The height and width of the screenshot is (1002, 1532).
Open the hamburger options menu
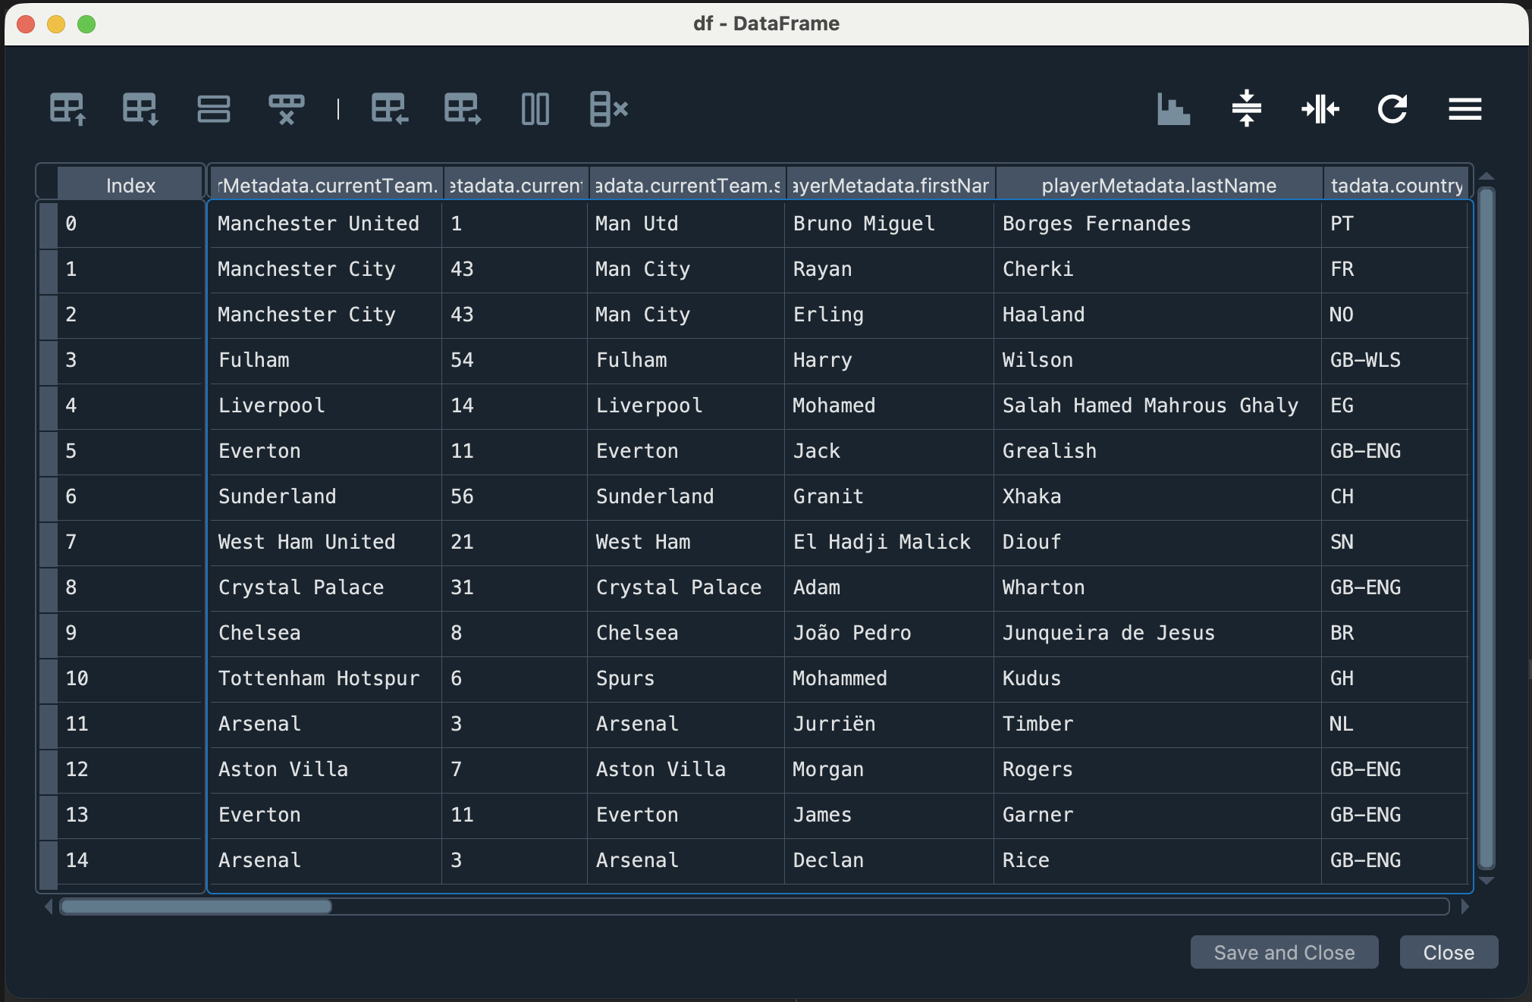click(1465, 109)
